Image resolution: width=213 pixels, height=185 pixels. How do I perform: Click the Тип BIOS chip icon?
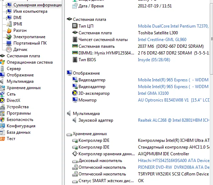pyautogui.click(x=75, y=60)
